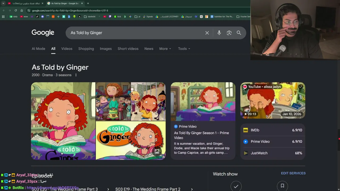Open the TikTok bookmark

click(x=37, y=16)
